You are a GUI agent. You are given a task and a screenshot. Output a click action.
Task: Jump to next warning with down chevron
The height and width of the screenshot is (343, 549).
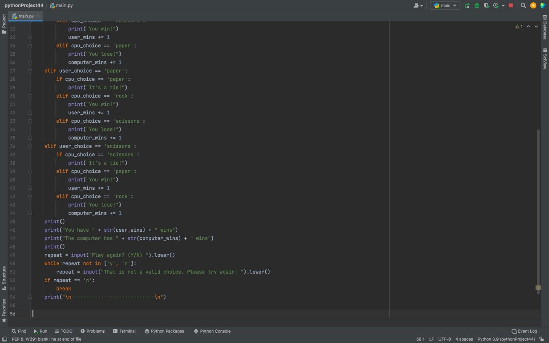tap(536, 26)
